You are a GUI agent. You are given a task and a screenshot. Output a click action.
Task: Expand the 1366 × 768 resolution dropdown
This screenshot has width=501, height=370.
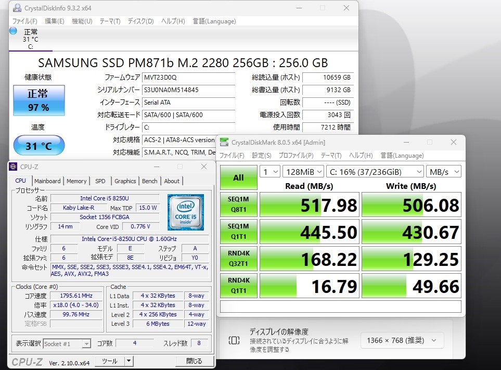[402, 341]
